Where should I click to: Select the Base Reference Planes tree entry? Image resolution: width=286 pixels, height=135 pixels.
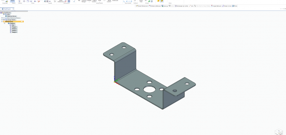tap(14, 18)
